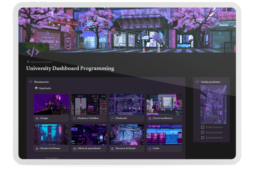
Task: Click the Flashcards card's small icon
Action: pyautogui.click(x=112, y=118)
